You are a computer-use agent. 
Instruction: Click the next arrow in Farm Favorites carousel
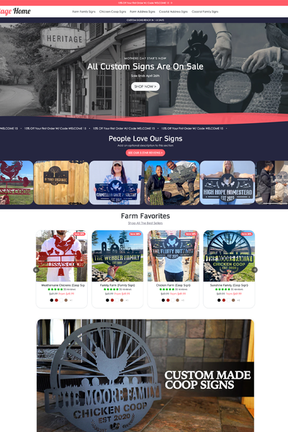(x=255, y=270)
